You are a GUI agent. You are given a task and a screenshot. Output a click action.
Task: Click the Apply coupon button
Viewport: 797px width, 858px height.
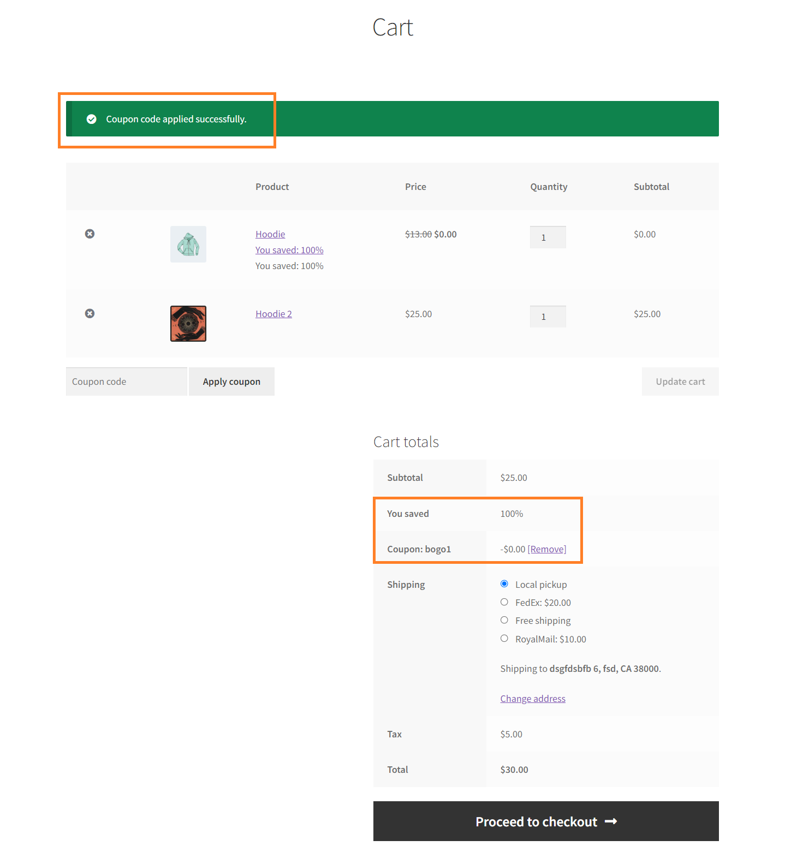pyautogui.click(x=231, y=382)
